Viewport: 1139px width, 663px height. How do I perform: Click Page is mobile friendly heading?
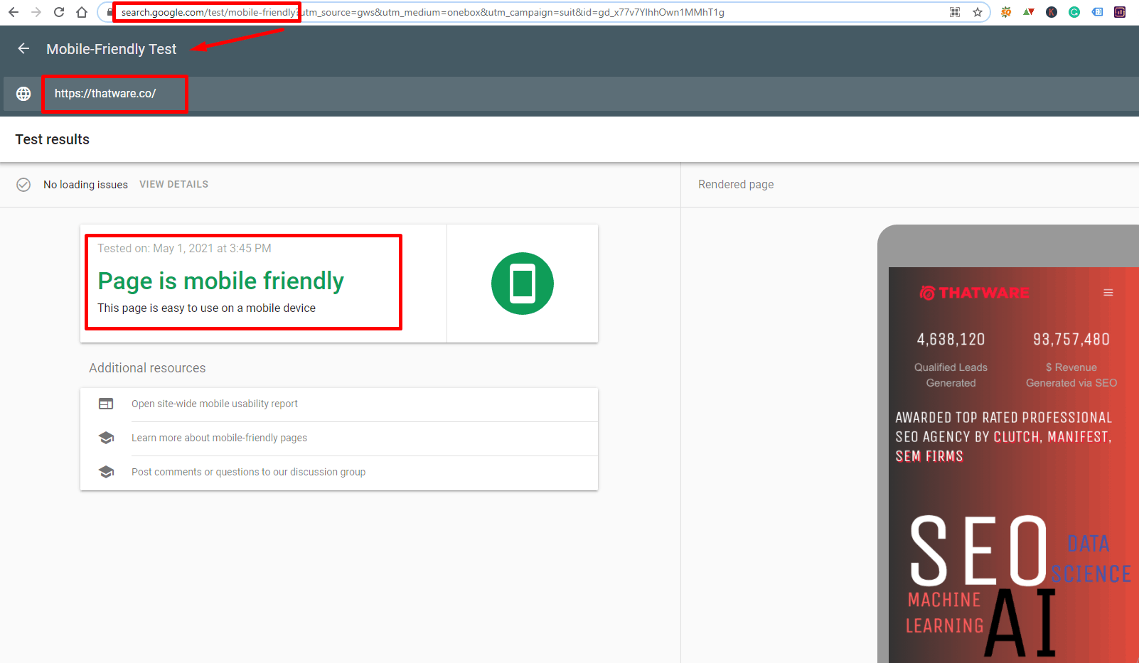coord(220,281)
